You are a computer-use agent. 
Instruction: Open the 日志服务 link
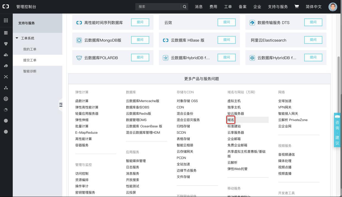pyautogui.click(x=133, y=167)
